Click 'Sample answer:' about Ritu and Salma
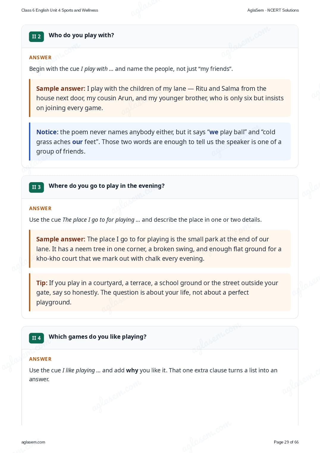320x453 pixels. click(61, 88)
